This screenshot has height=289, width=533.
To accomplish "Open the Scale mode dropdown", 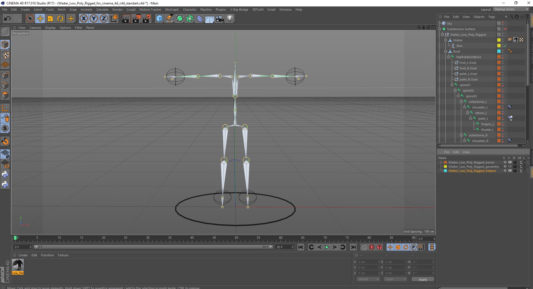I will click(395, 279).
